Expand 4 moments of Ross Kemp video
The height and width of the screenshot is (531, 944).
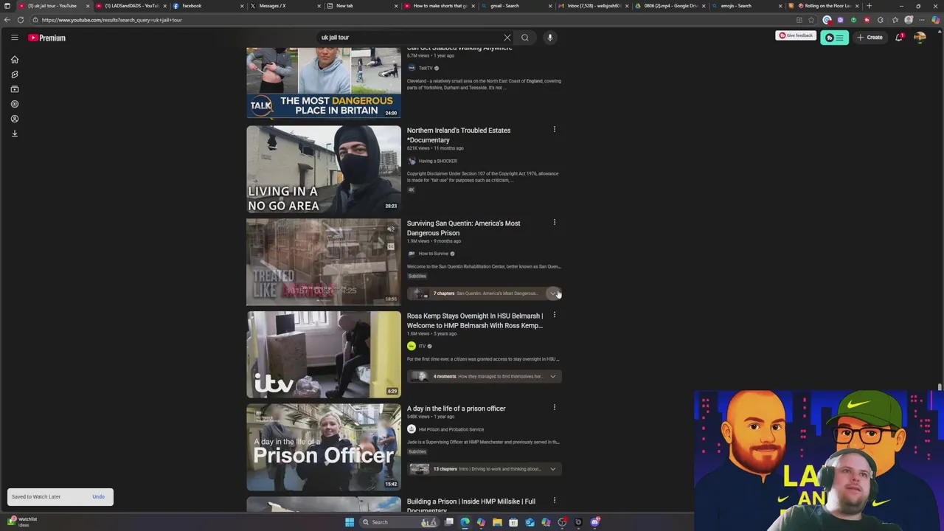[x=553, y=376]
